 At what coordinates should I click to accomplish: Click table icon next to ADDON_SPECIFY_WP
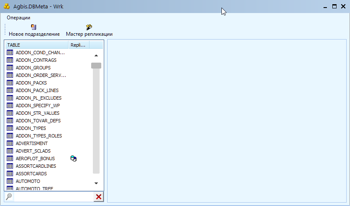coord(10,106)
